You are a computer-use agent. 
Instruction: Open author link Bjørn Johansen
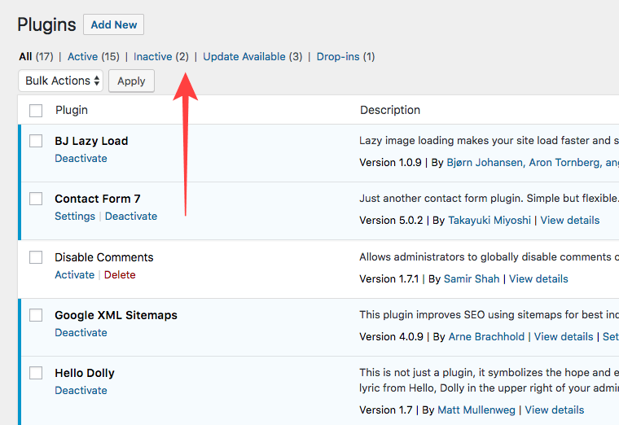coord(485,163)
